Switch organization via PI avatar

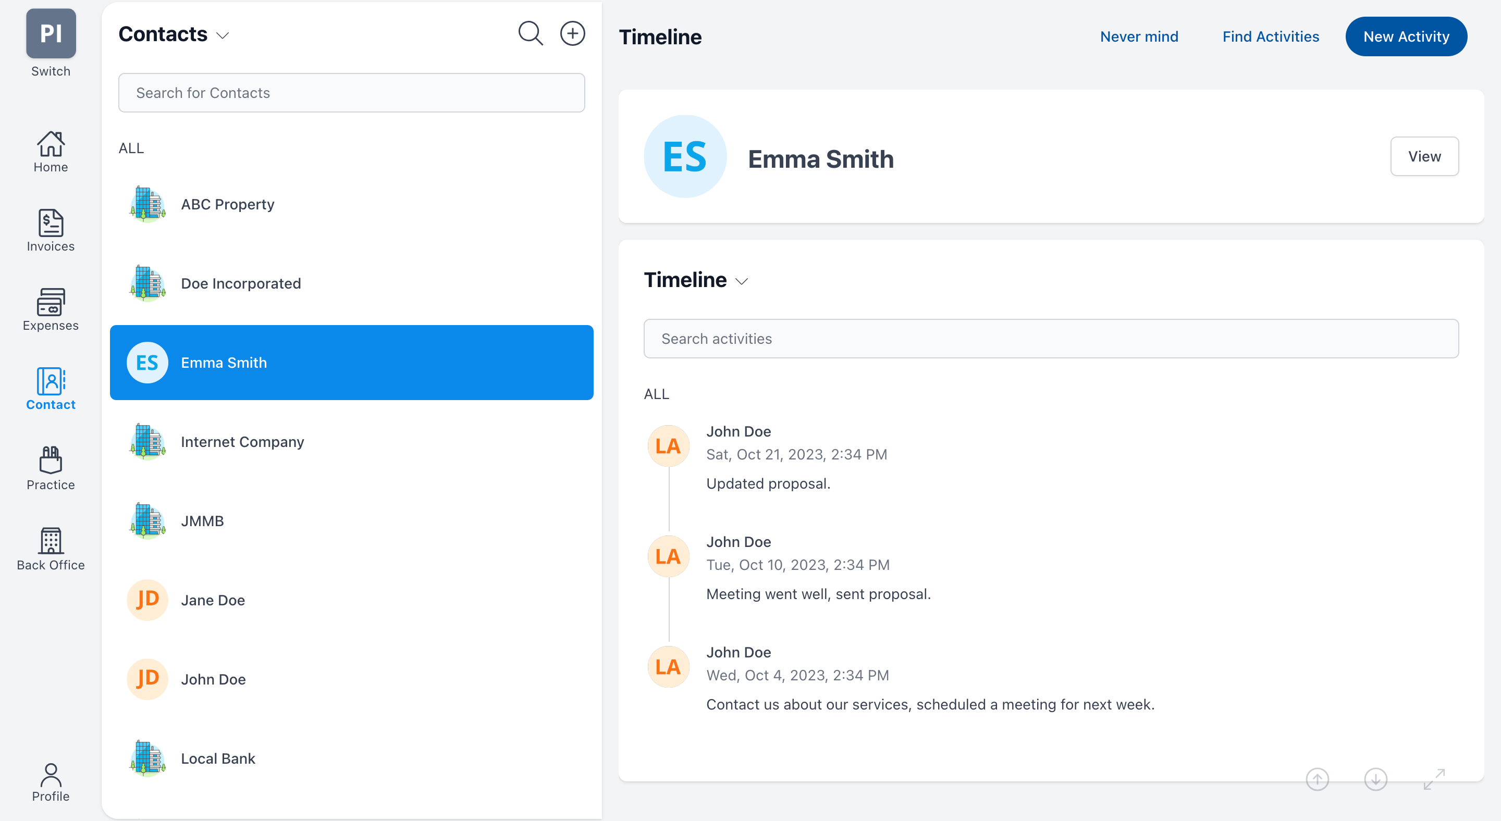[51, 34]
